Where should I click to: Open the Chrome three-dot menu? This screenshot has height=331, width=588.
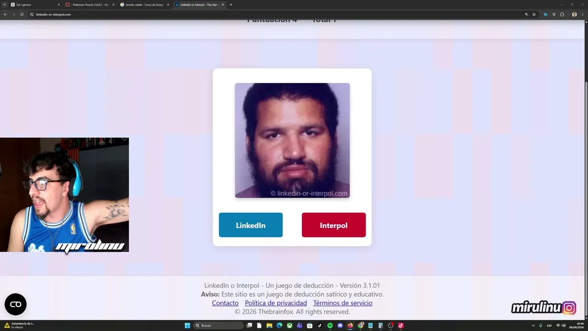tap(582, 14)
